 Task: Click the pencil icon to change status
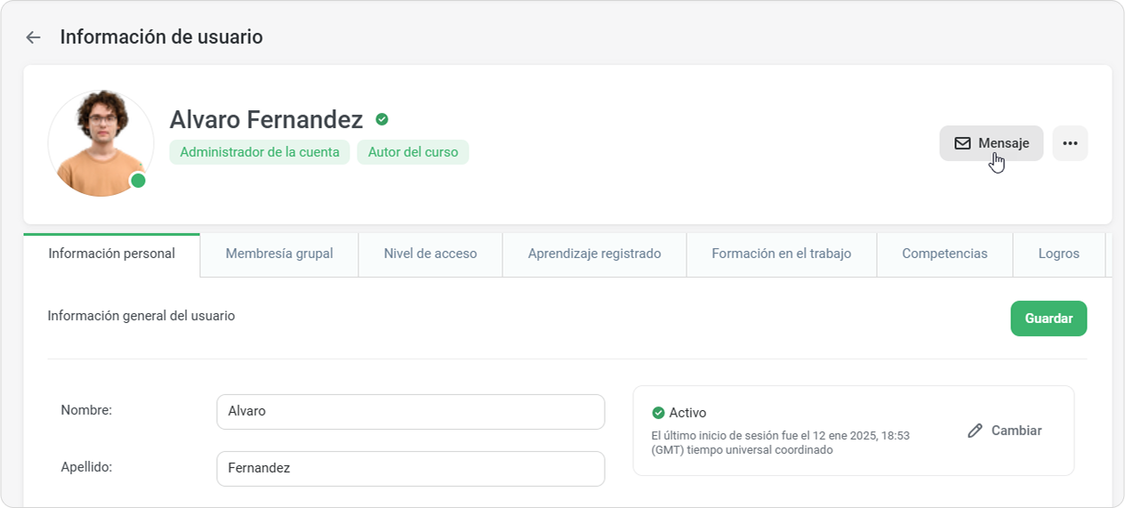click(x=975, y=431)
